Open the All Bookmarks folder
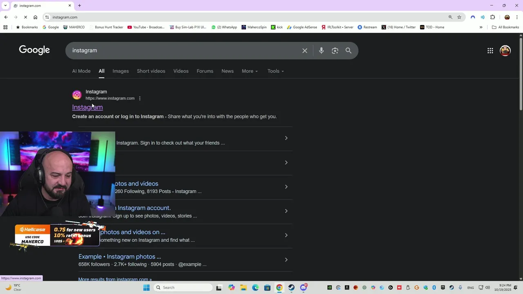523x294 pixels. click(x=505, y=27)
